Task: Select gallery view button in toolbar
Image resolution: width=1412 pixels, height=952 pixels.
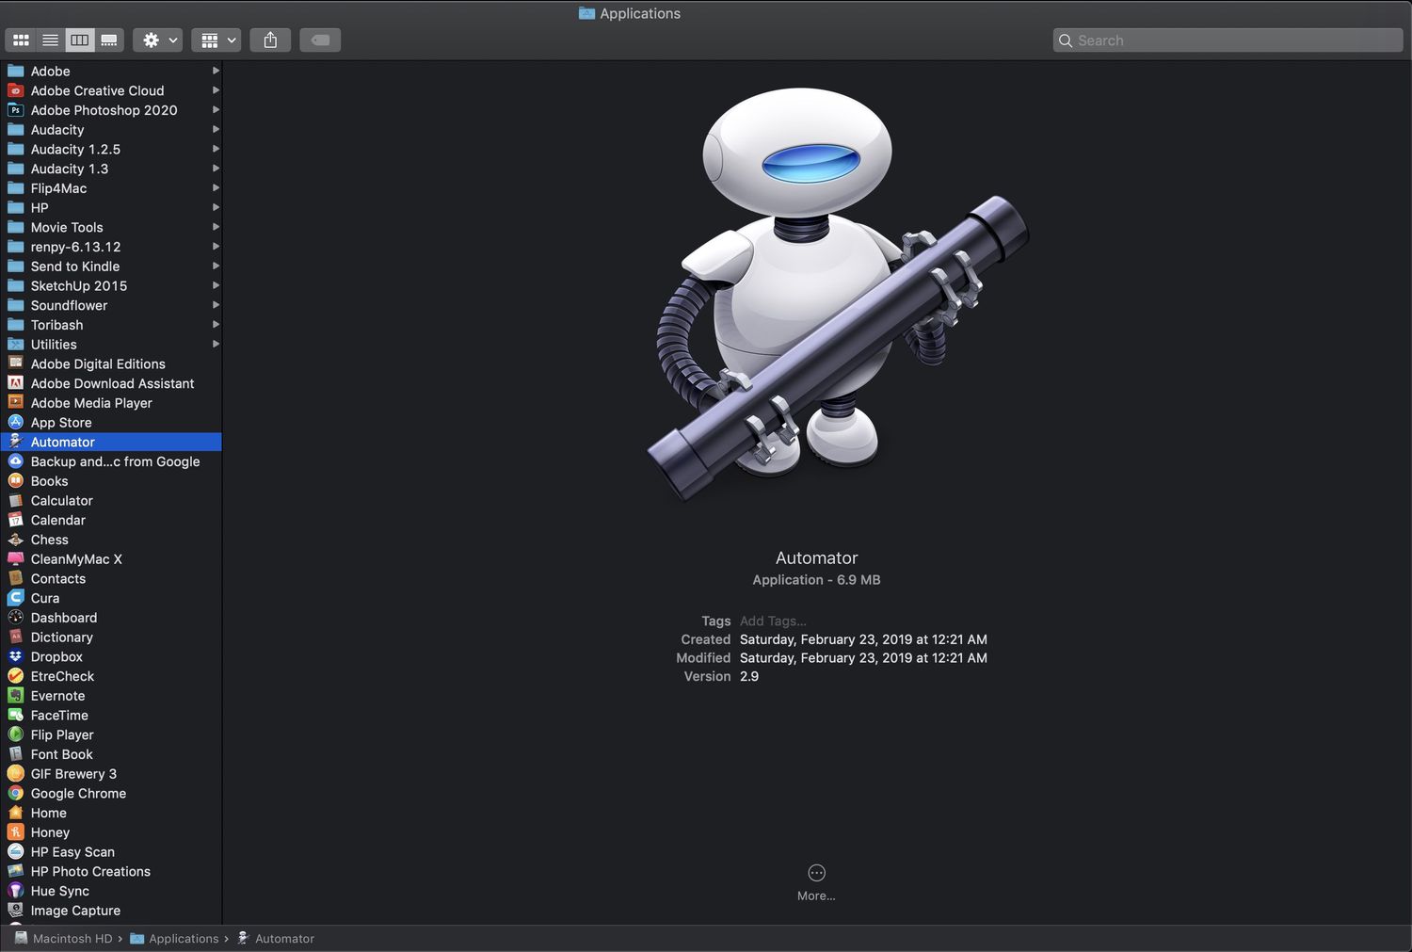Action: (x=109, y=40)
